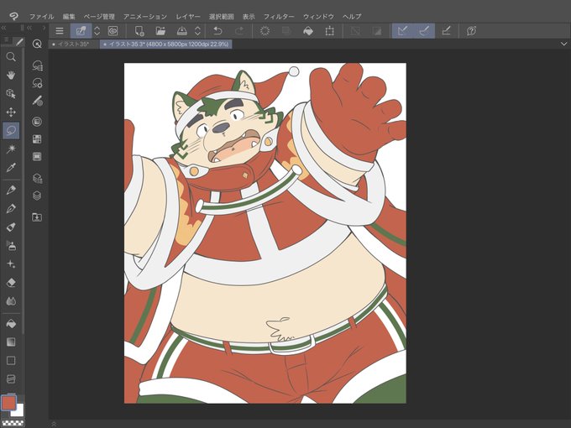Open the ファイル menu

(x=41, y=17)
